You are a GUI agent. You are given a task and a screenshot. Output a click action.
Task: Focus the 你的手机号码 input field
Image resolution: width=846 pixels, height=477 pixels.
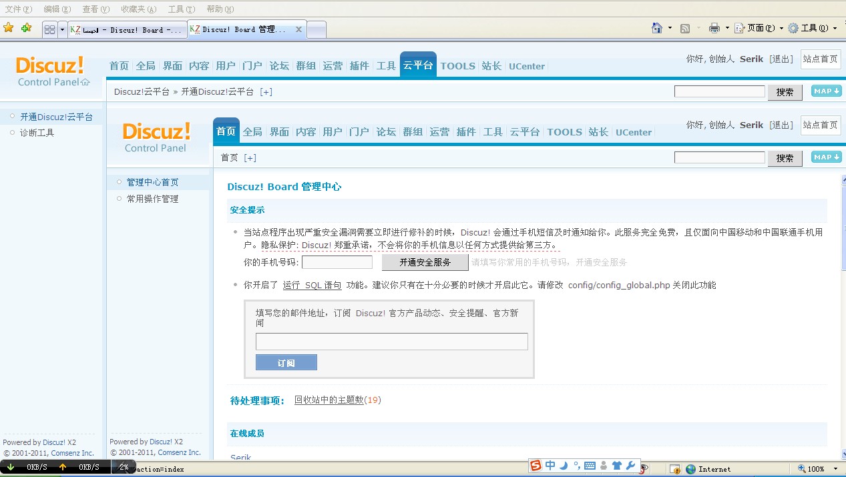(x=337, y=262)
